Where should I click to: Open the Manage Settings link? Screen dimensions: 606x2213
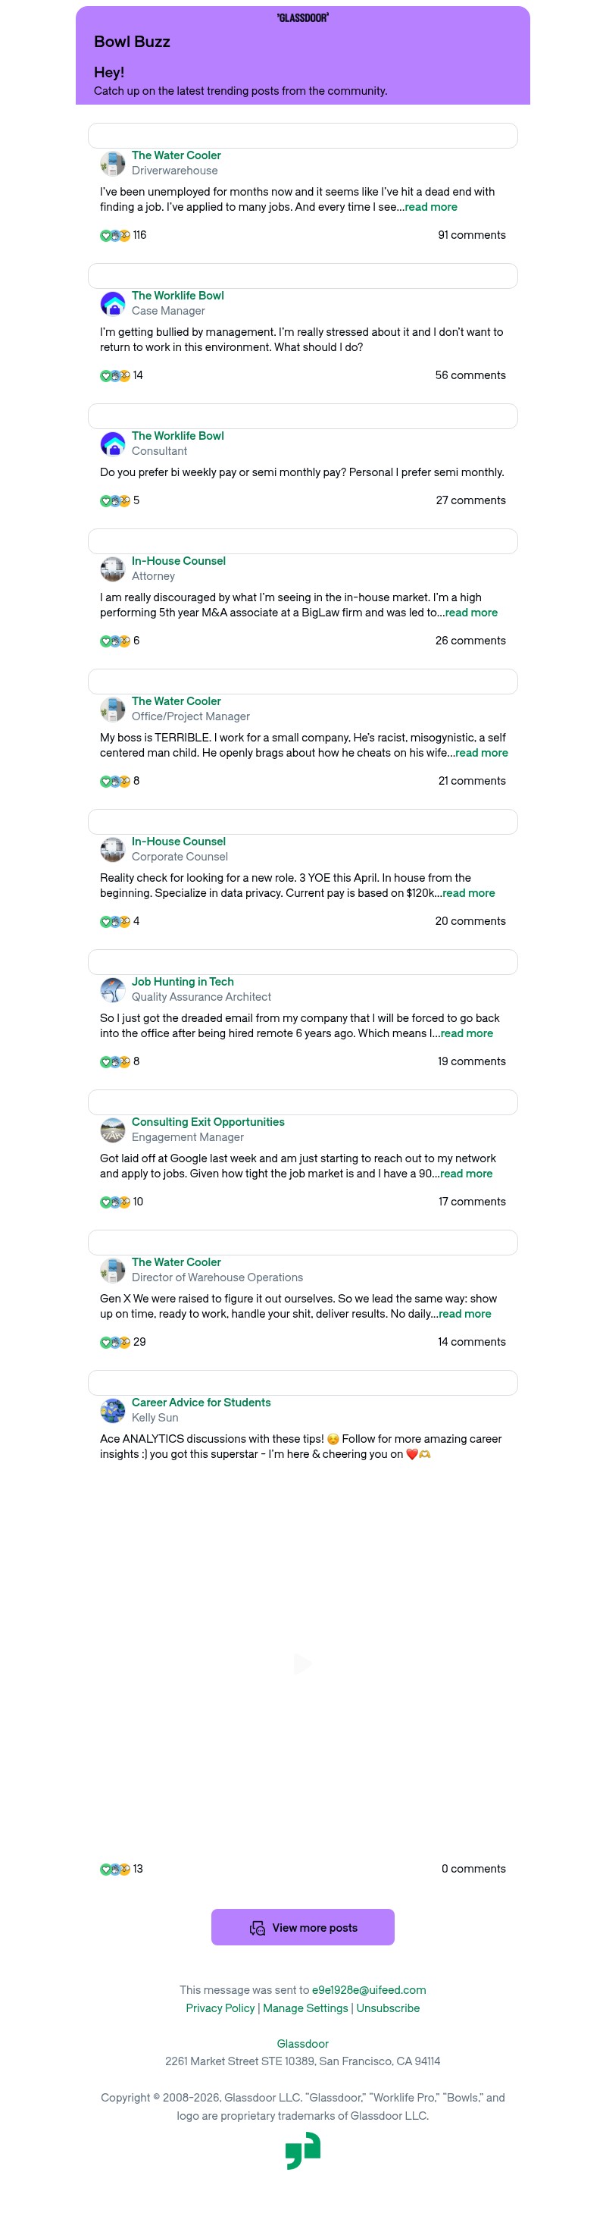pyautogui.click(x=305, y=2008)
